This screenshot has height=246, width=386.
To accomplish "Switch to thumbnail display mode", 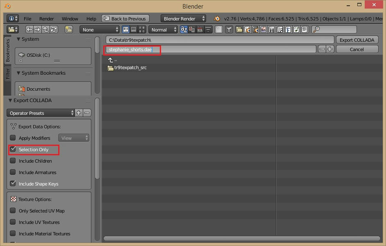I will [x=142, y=29].
